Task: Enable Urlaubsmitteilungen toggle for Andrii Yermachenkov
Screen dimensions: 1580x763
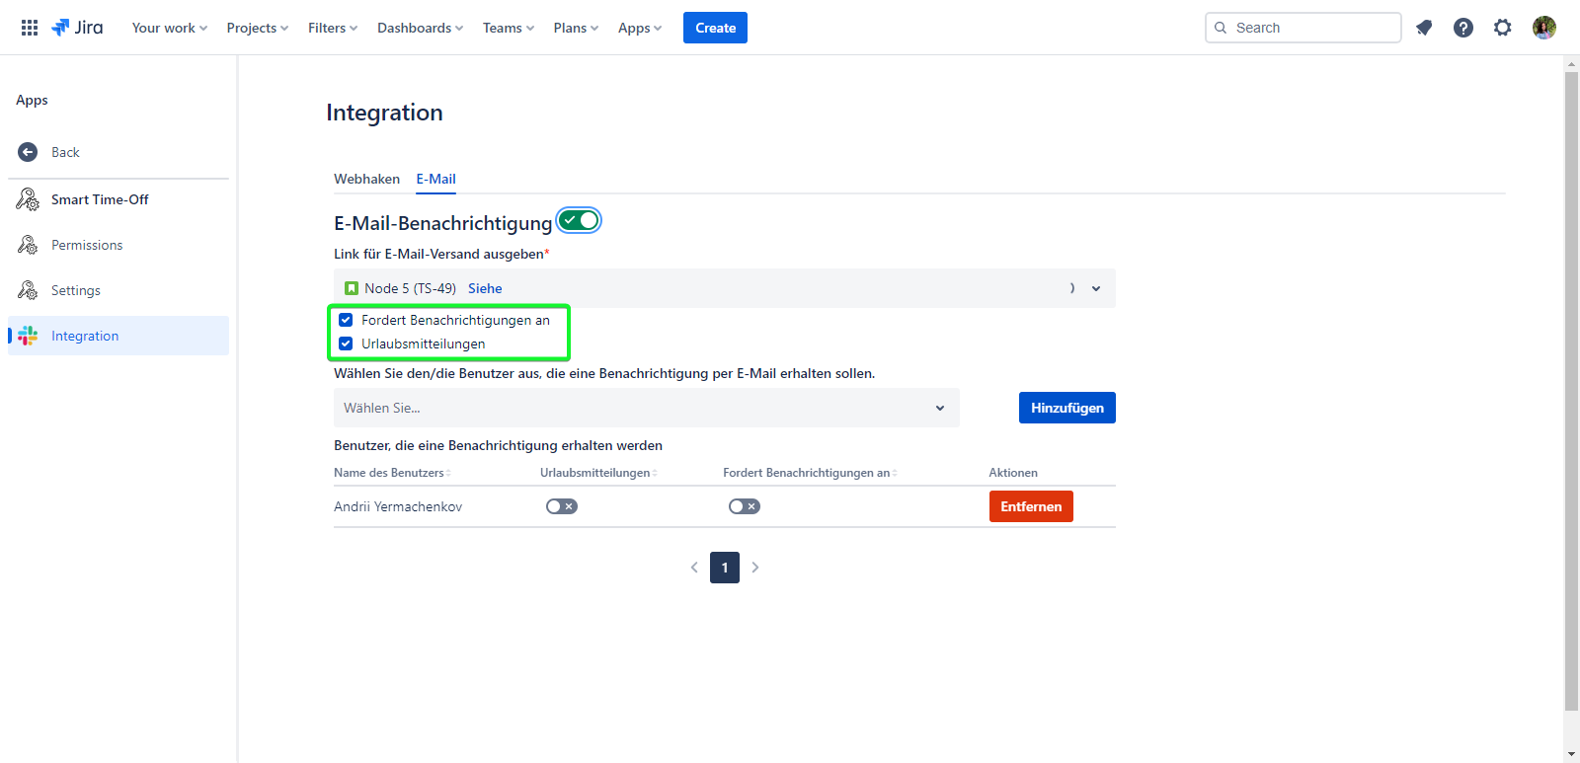Action: [x=562, y=506]
